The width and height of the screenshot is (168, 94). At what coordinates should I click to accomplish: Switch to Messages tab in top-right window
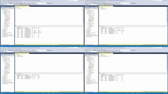[x=104, y=27]
